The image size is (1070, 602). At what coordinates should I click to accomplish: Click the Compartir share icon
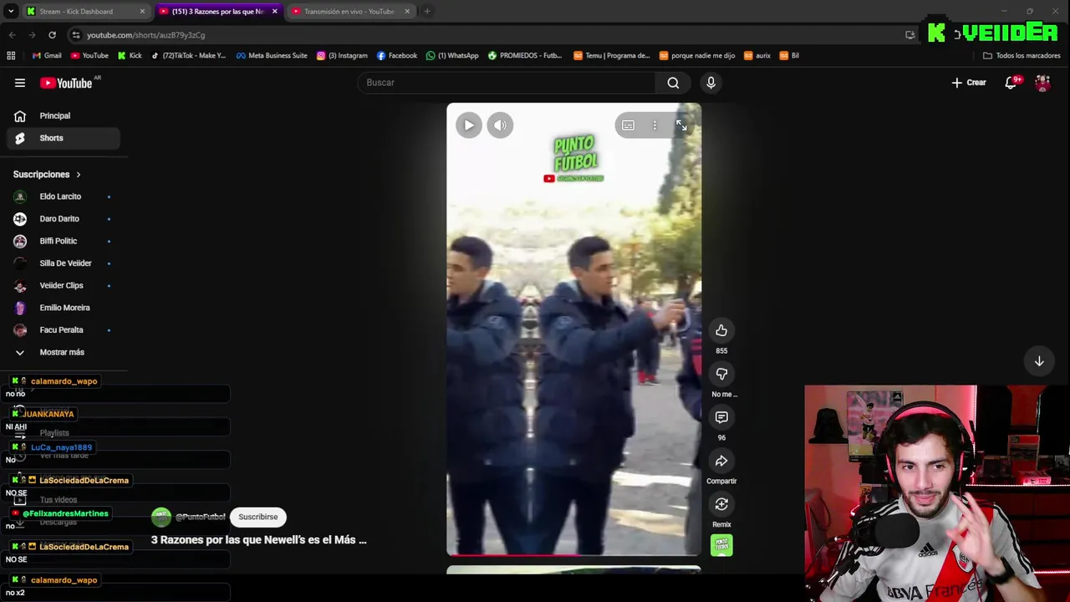coord(721,461)
